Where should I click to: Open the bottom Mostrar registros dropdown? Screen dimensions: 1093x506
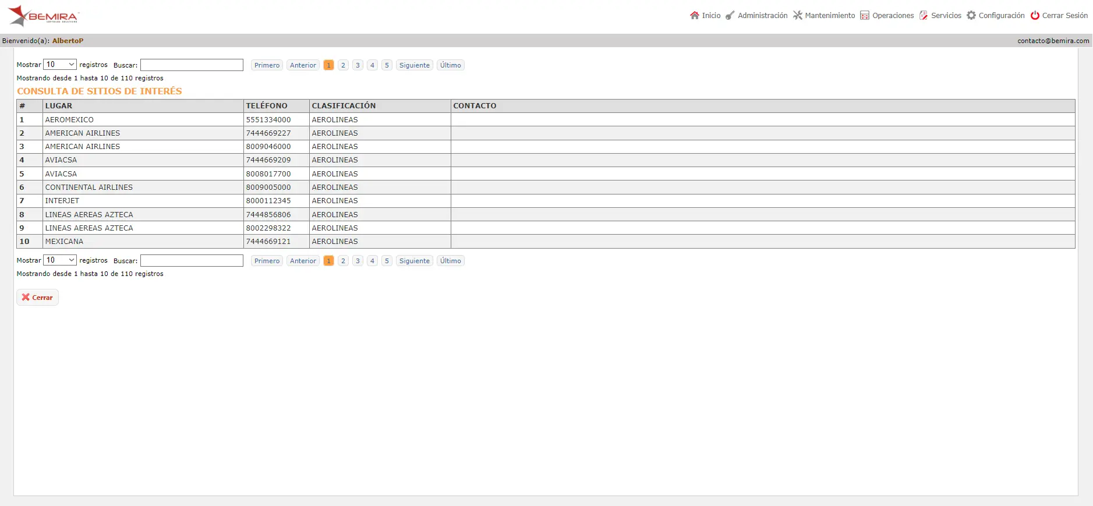(60, 260)
